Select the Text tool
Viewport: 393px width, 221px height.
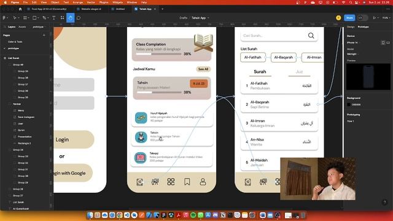(53, 18)
